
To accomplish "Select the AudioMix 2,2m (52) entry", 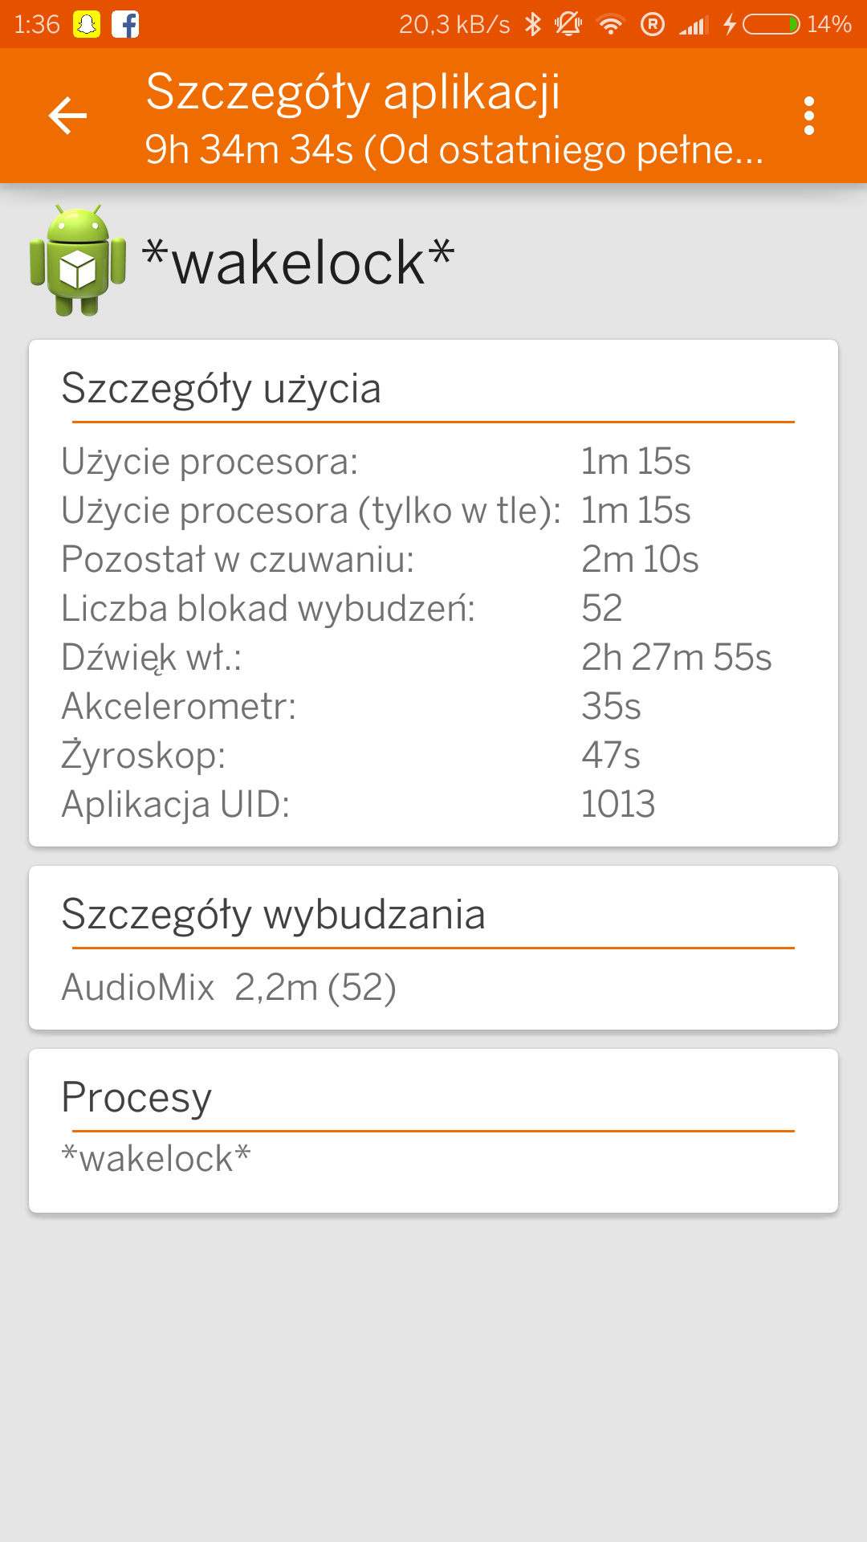I will [229, 987].
